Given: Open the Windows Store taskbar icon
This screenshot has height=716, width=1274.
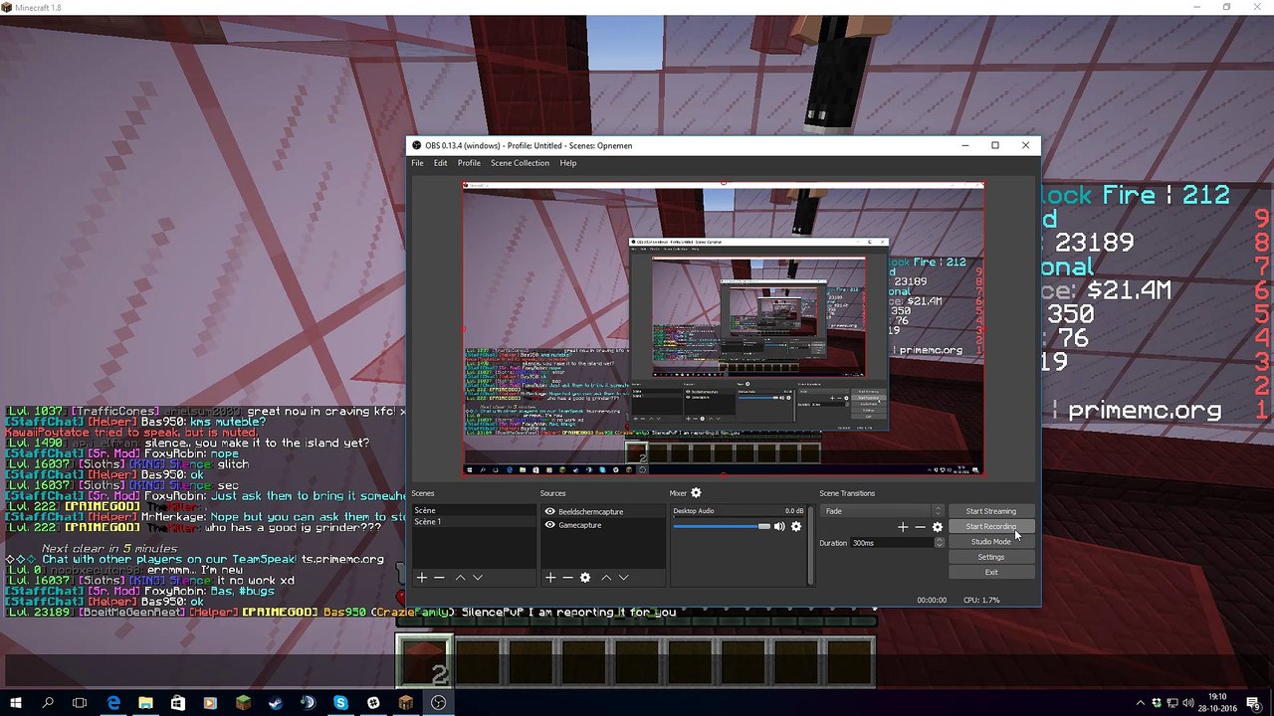Looking at the screenshot, I should [178, 703].
